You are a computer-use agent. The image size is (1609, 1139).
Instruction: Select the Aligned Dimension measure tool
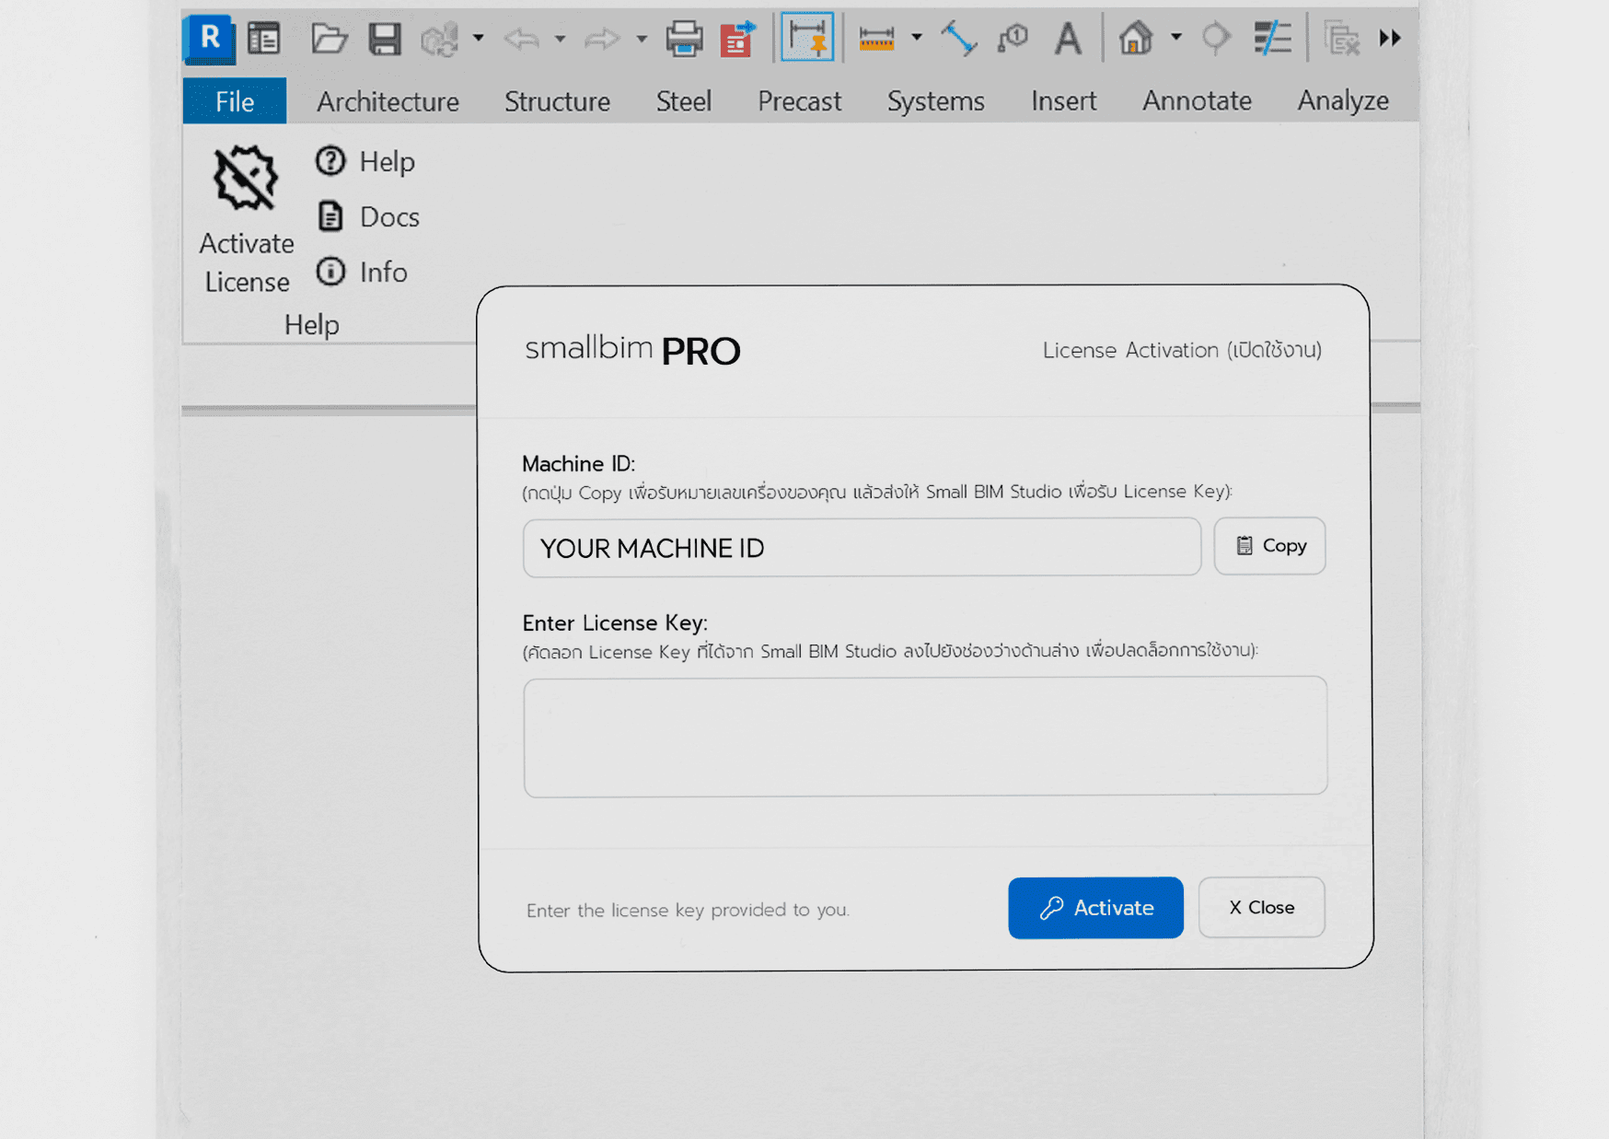point(957,39)
